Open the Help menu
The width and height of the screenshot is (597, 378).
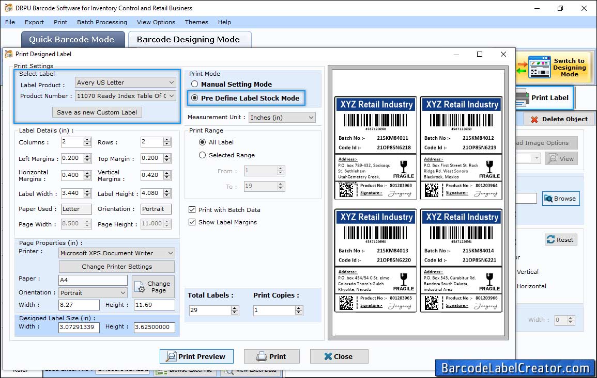pos(224,22)
